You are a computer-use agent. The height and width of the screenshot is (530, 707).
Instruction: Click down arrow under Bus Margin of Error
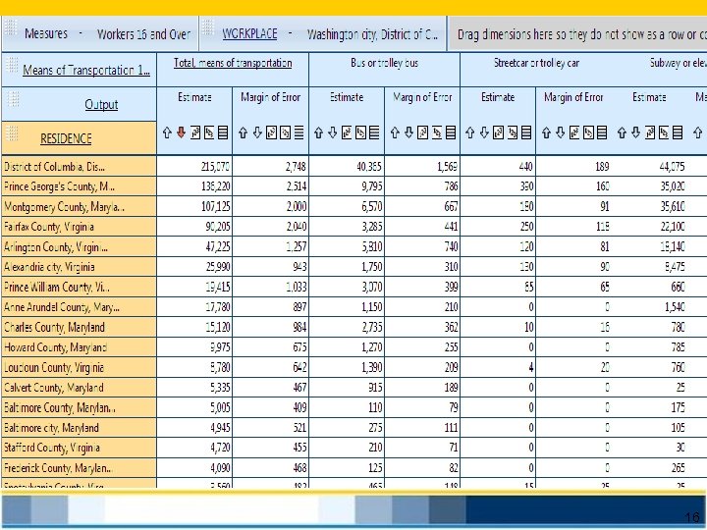(408, 132)
